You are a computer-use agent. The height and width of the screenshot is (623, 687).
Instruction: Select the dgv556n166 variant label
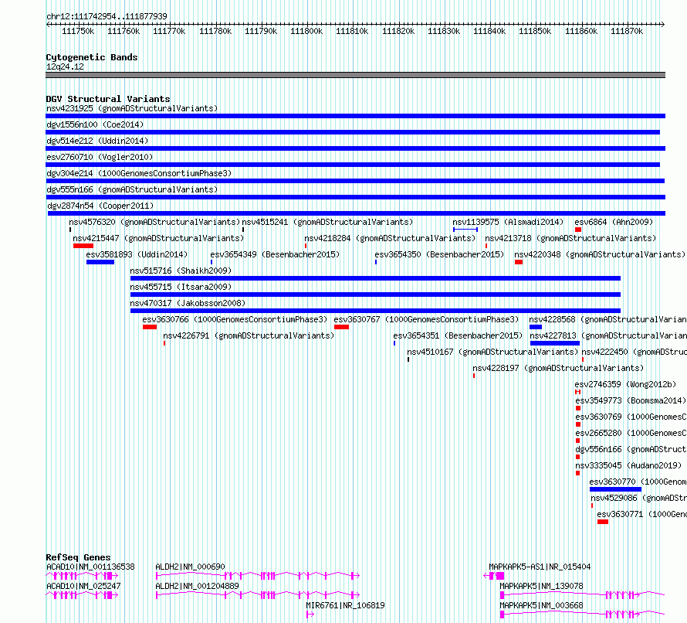tap(631, 449)
